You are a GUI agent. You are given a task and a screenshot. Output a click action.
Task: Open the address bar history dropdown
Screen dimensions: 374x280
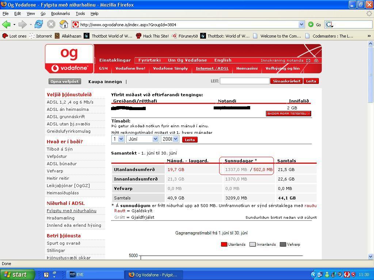(301, 24)
